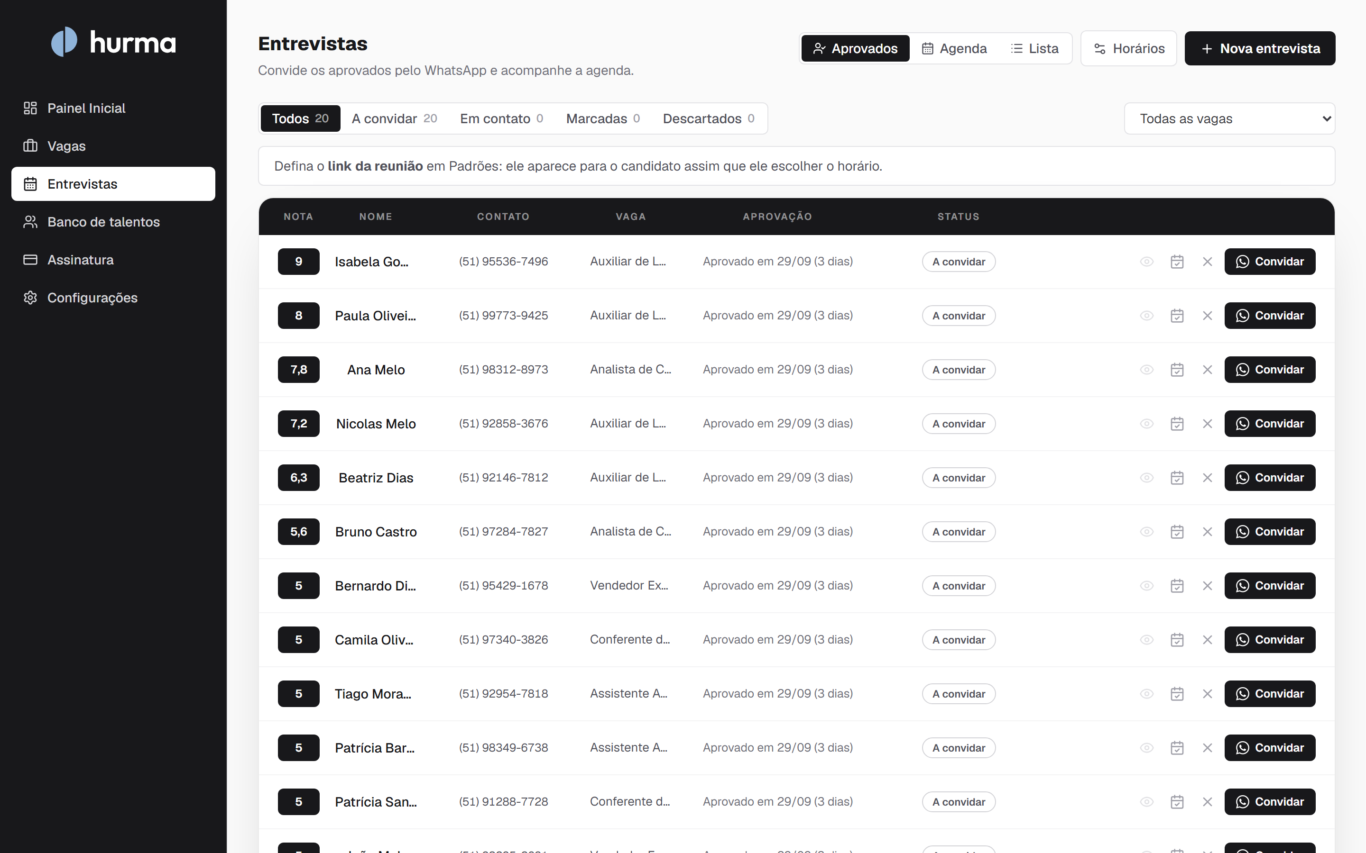The height and width of the screenshot is (853, 1366).
Task: Click calendar icon for Bruno Castro
Action: pos(1177,532)
